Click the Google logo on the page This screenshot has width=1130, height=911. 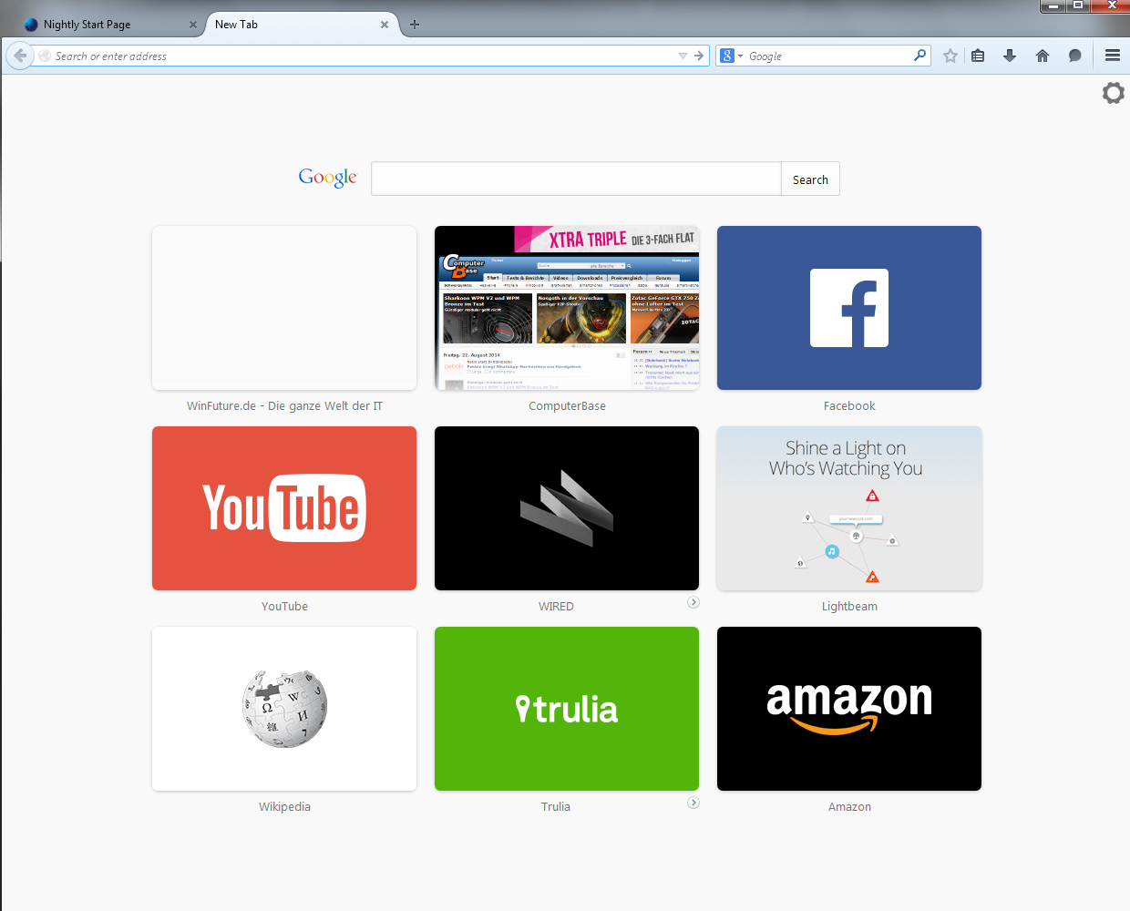pyautogui.click(x=328, y=178)
